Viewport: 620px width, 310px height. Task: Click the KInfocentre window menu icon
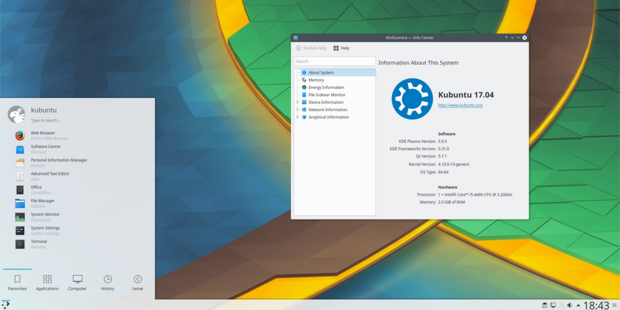296,38
